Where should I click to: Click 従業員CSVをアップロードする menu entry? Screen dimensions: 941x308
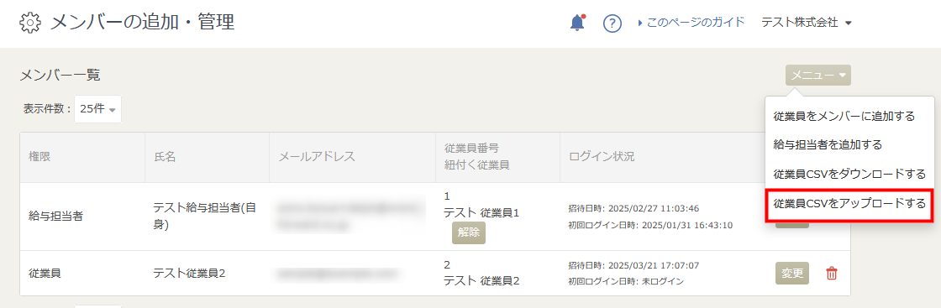(x=849, y=204)
